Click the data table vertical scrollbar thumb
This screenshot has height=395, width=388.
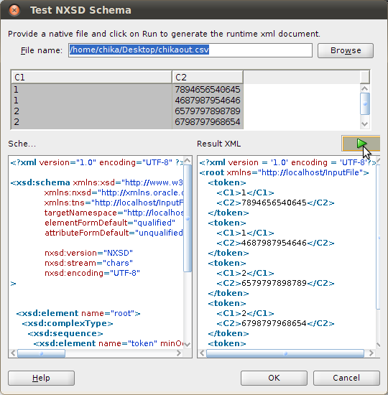coord(365,103)
